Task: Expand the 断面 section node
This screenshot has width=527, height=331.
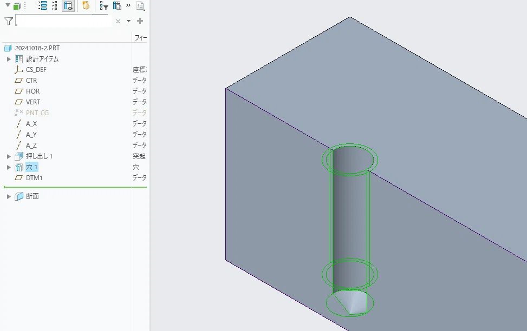Action: pos(9,196)
